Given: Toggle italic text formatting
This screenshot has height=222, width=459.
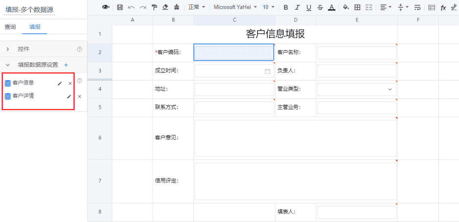Looking at the screenshot, I should (297, 7).
